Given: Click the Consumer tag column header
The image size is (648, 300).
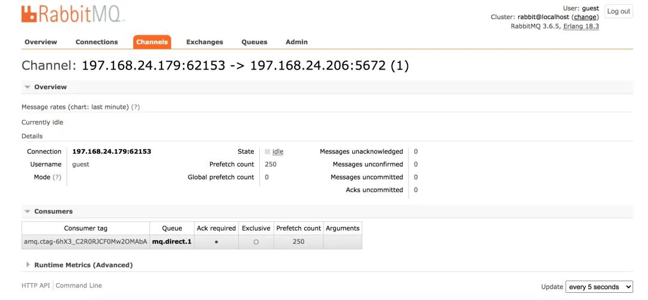Looking at the screenshot, I should 86,228.
